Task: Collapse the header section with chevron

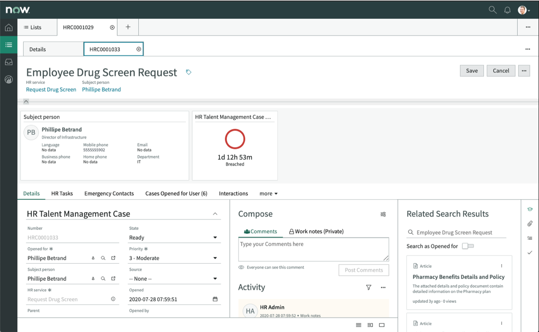Action: 26,101
